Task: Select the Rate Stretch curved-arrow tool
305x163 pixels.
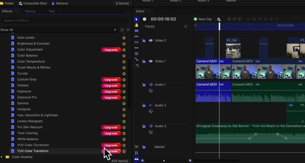Action: pyautogui.click(x=136, y=60)
